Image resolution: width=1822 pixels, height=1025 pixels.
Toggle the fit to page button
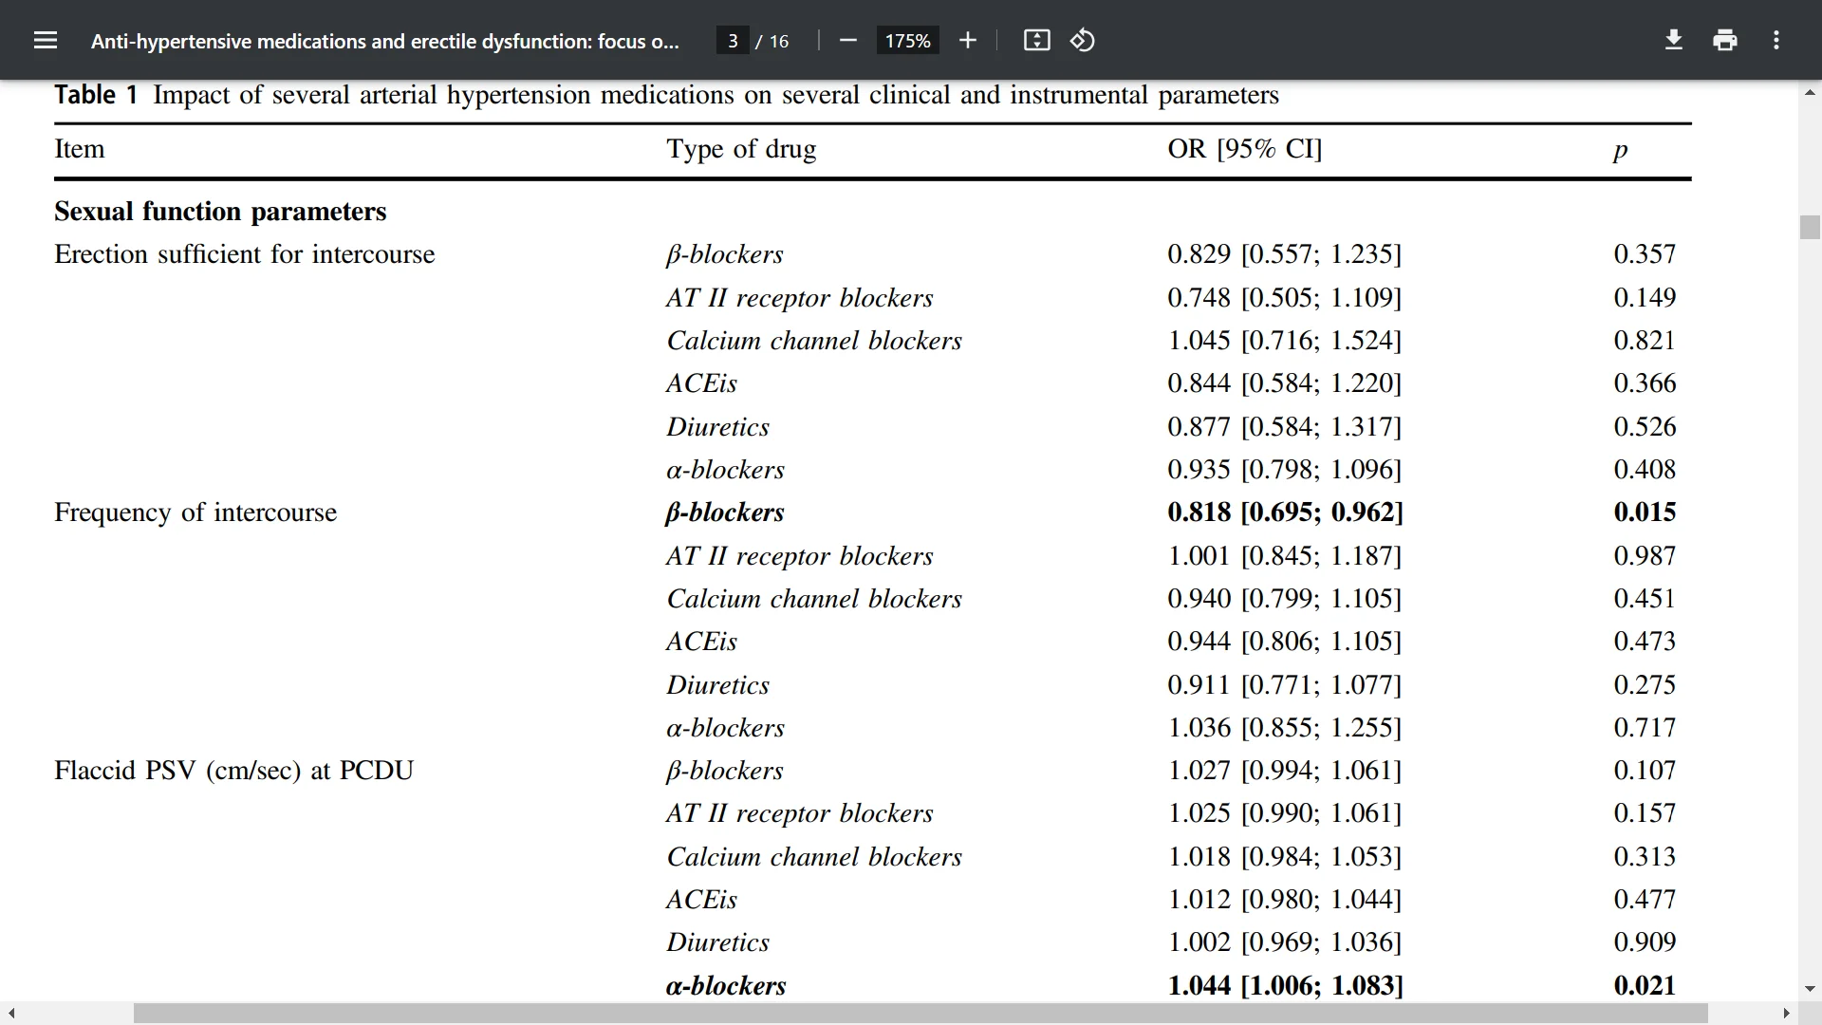[x=1037, y=40]
